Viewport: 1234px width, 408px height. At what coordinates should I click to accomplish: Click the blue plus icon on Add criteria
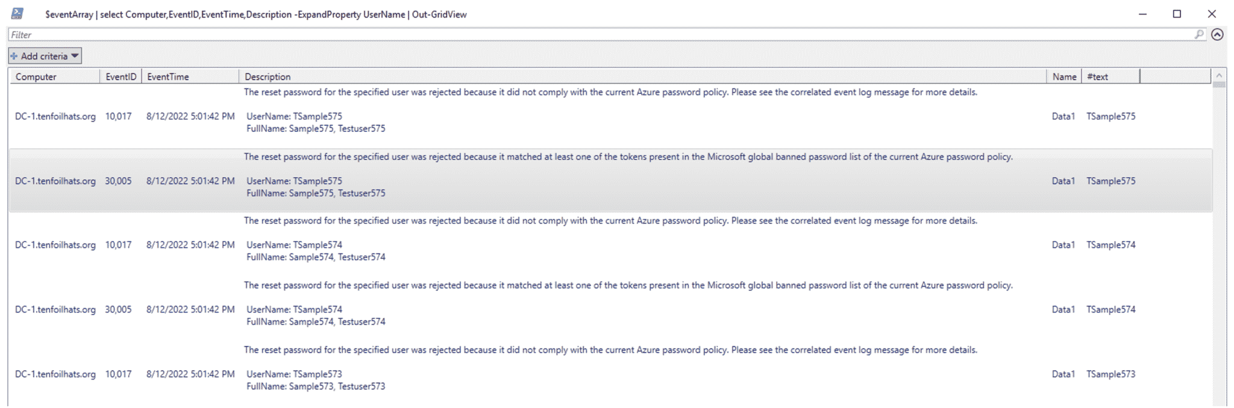(14, 55)
